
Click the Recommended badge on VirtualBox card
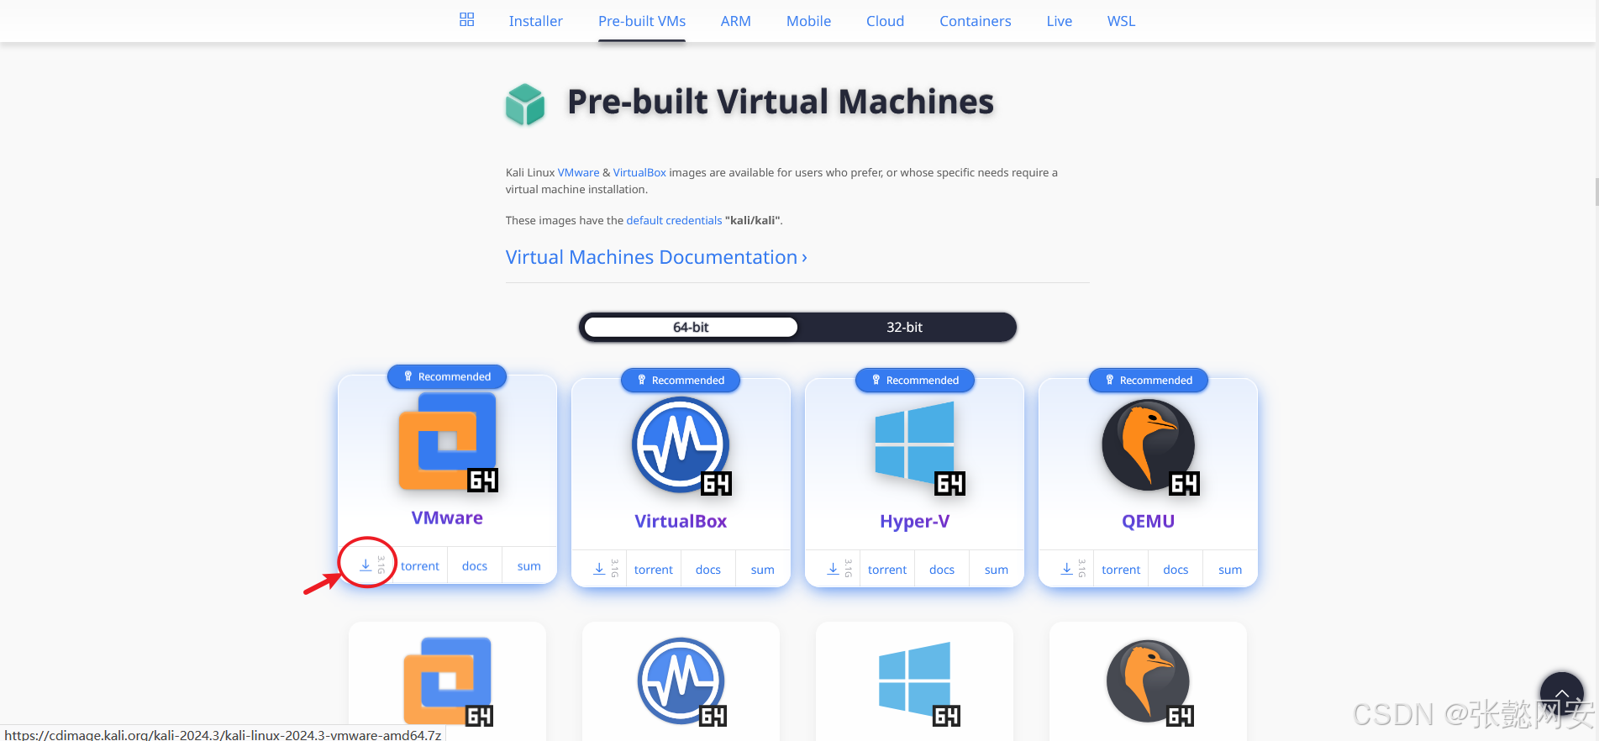click(681, 380)
